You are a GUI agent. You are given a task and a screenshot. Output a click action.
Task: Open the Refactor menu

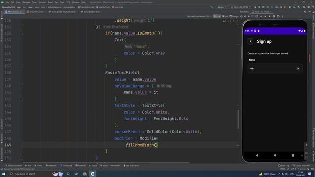coord(42,2)
